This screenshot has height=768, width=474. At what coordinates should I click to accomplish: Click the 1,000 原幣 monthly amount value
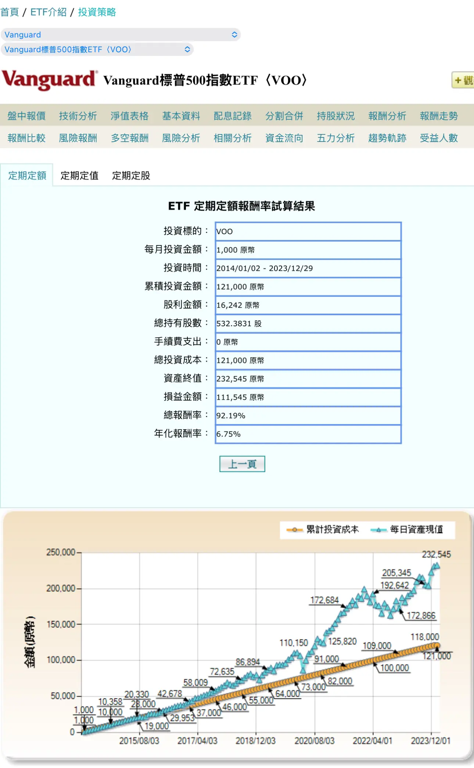(x=236, y=250)
